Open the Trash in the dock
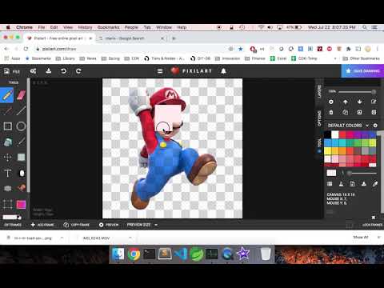 point(266,254)
